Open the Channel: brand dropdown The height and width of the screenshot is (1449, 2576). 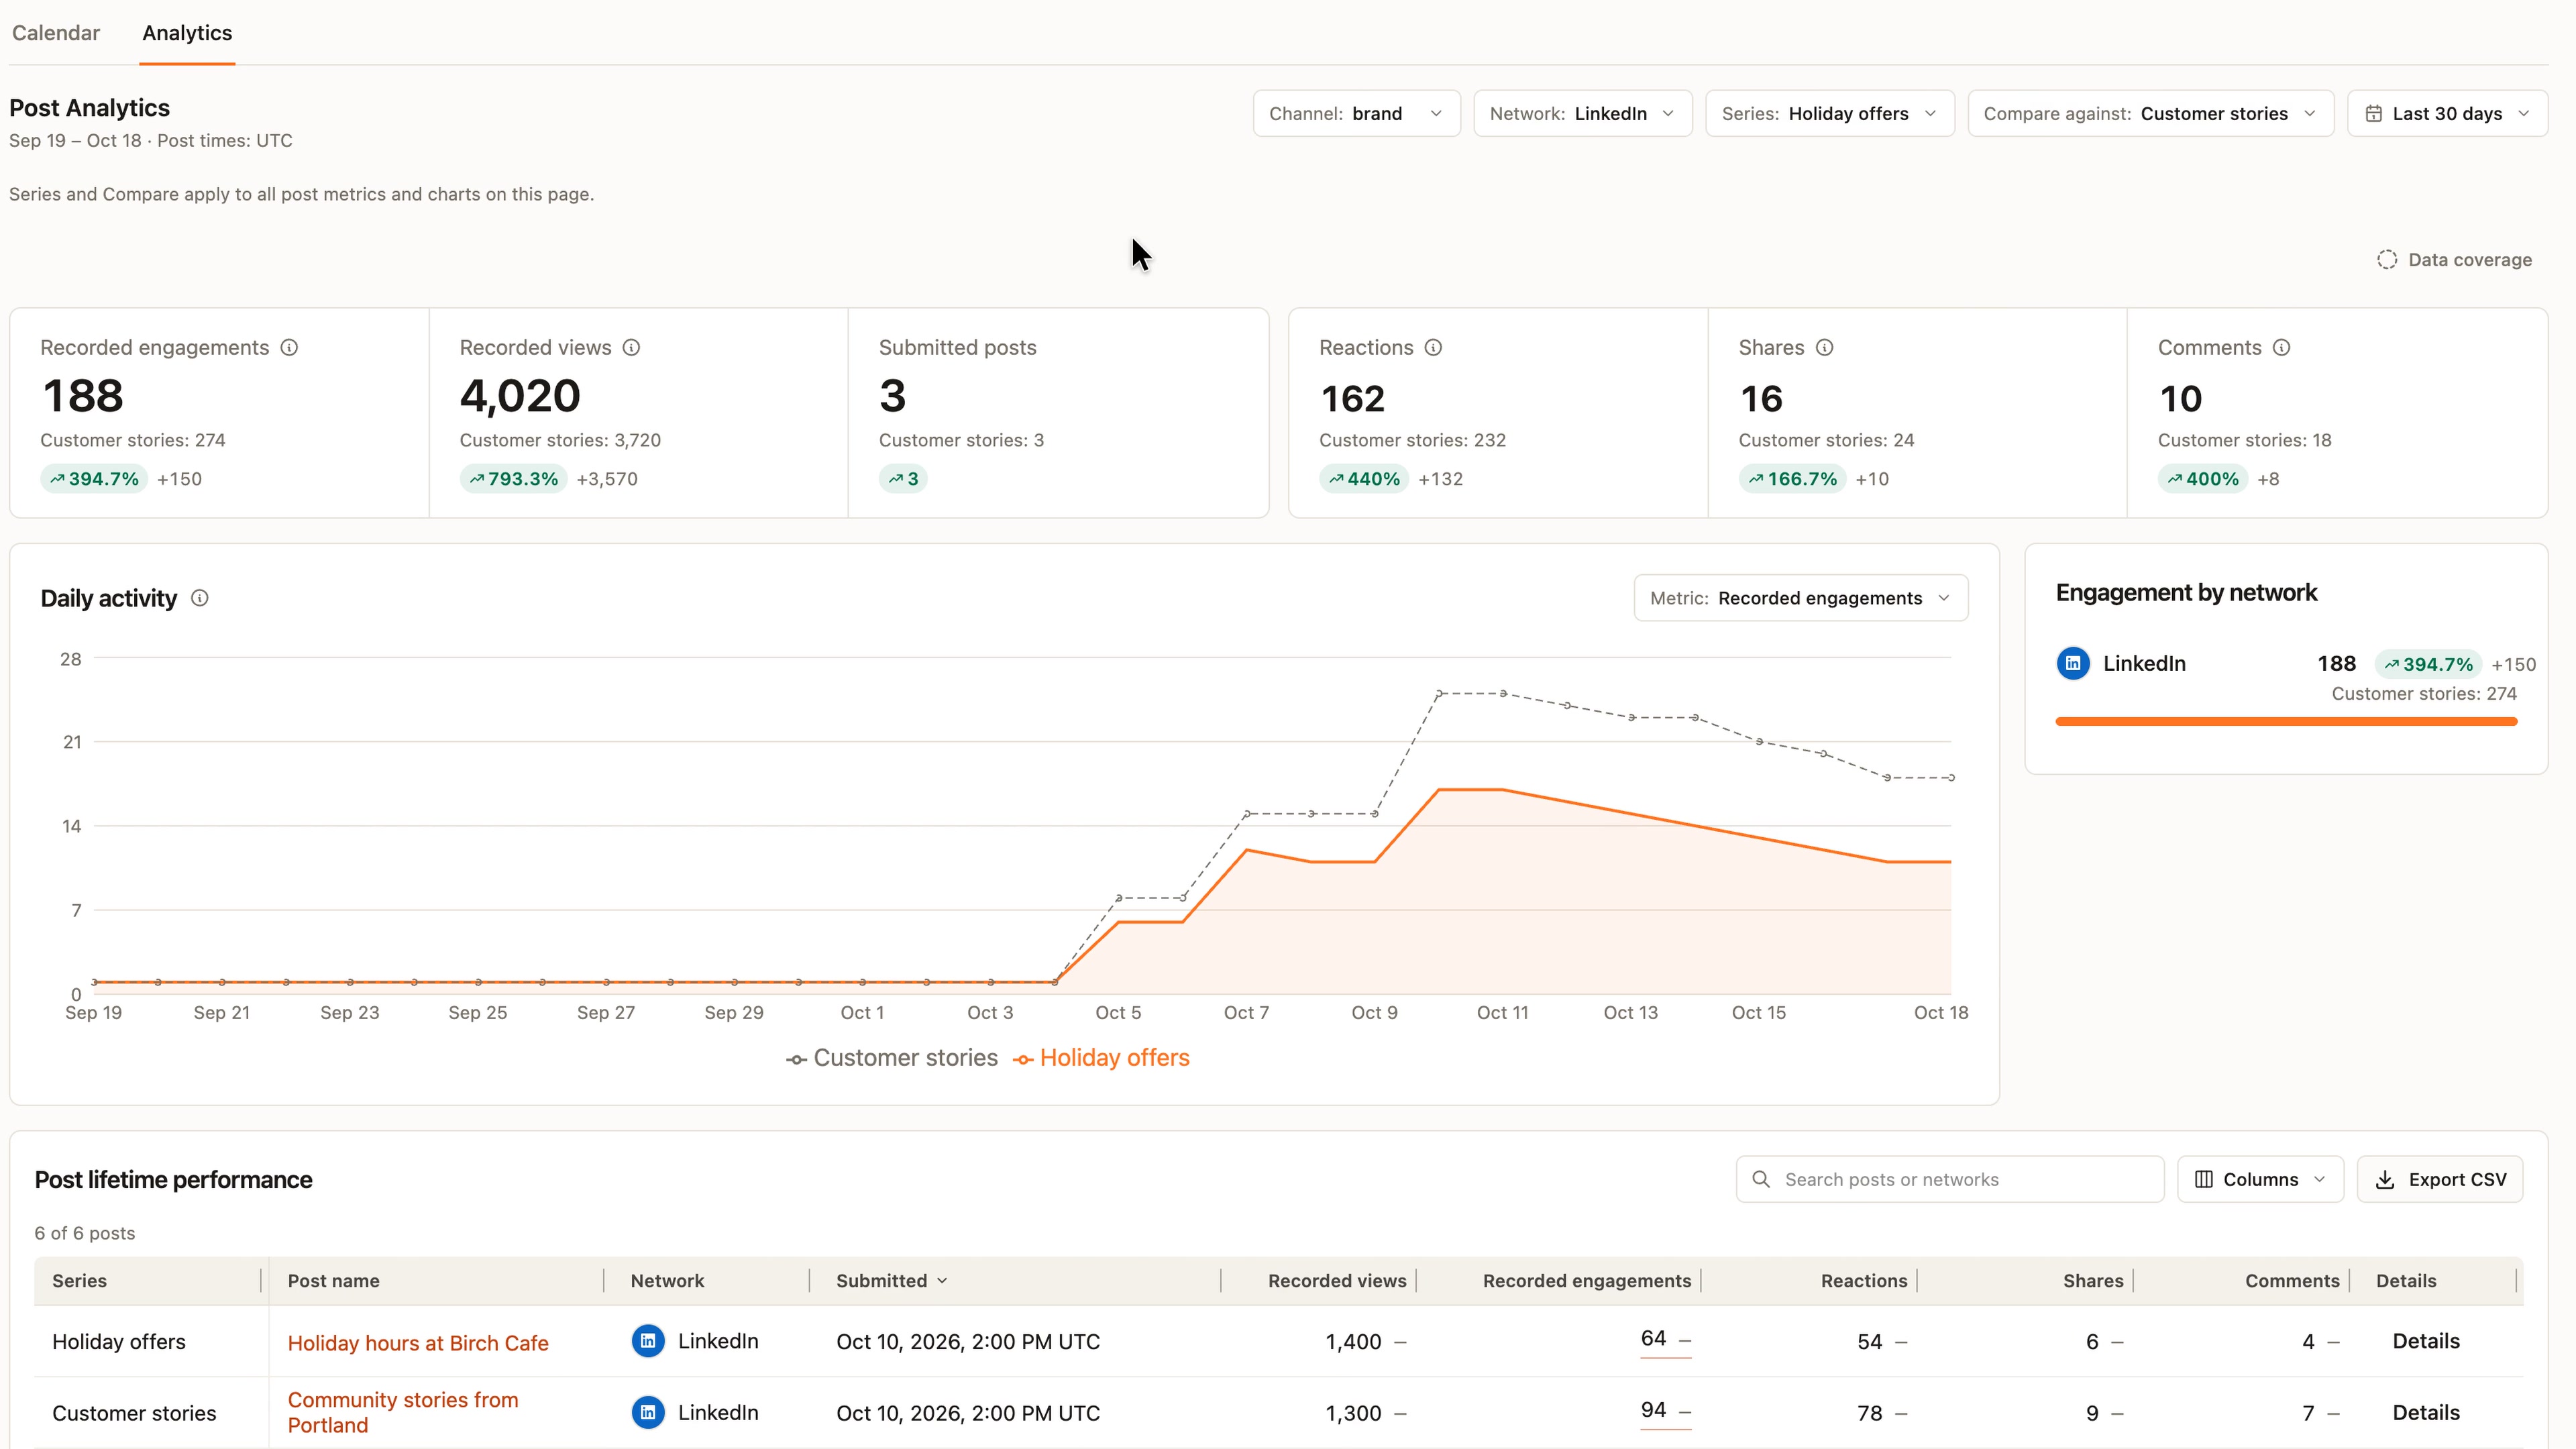point(1356,114)
